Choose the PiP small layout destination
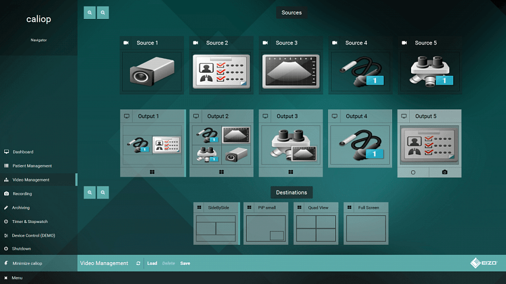 coord(266,227)
